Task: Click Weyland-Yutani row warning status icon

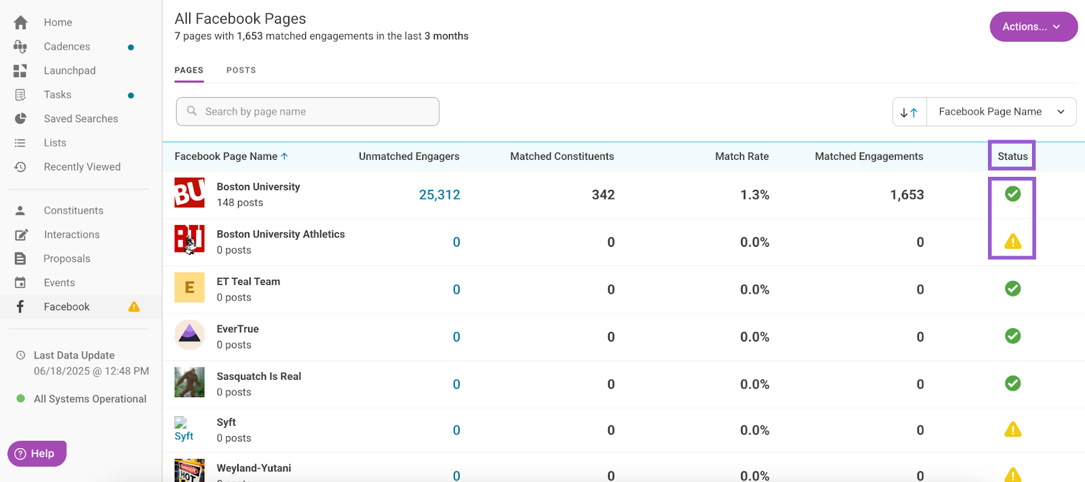Action: (x=1012, y=475)
